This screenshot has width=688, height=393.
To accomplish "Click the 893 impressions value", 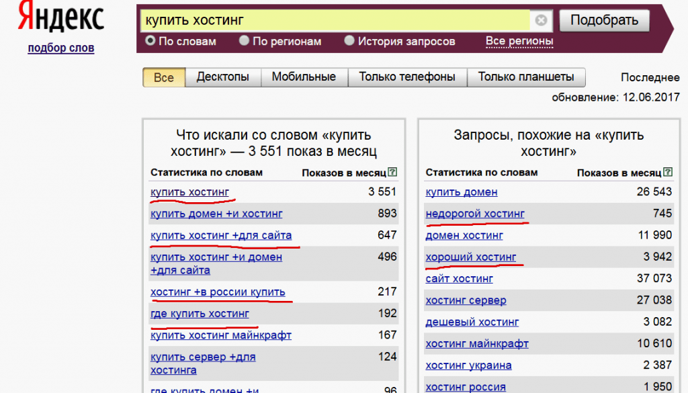I will click(x=387, y=214).
